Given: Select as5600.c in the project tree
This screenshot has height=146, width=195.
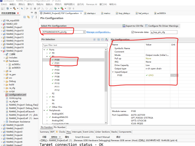Looking at the screenshot, I should coord(16,64).
